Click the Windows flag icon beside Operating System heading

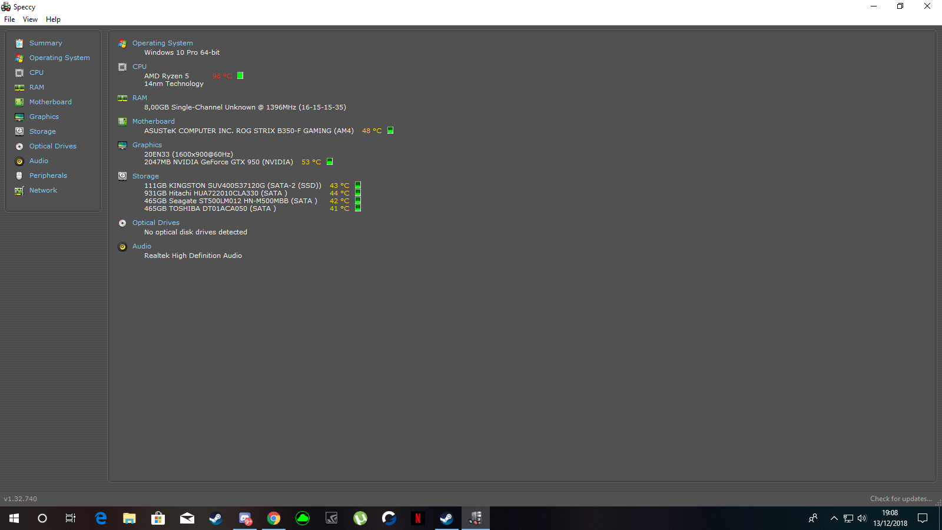click(x=122, y=43)
